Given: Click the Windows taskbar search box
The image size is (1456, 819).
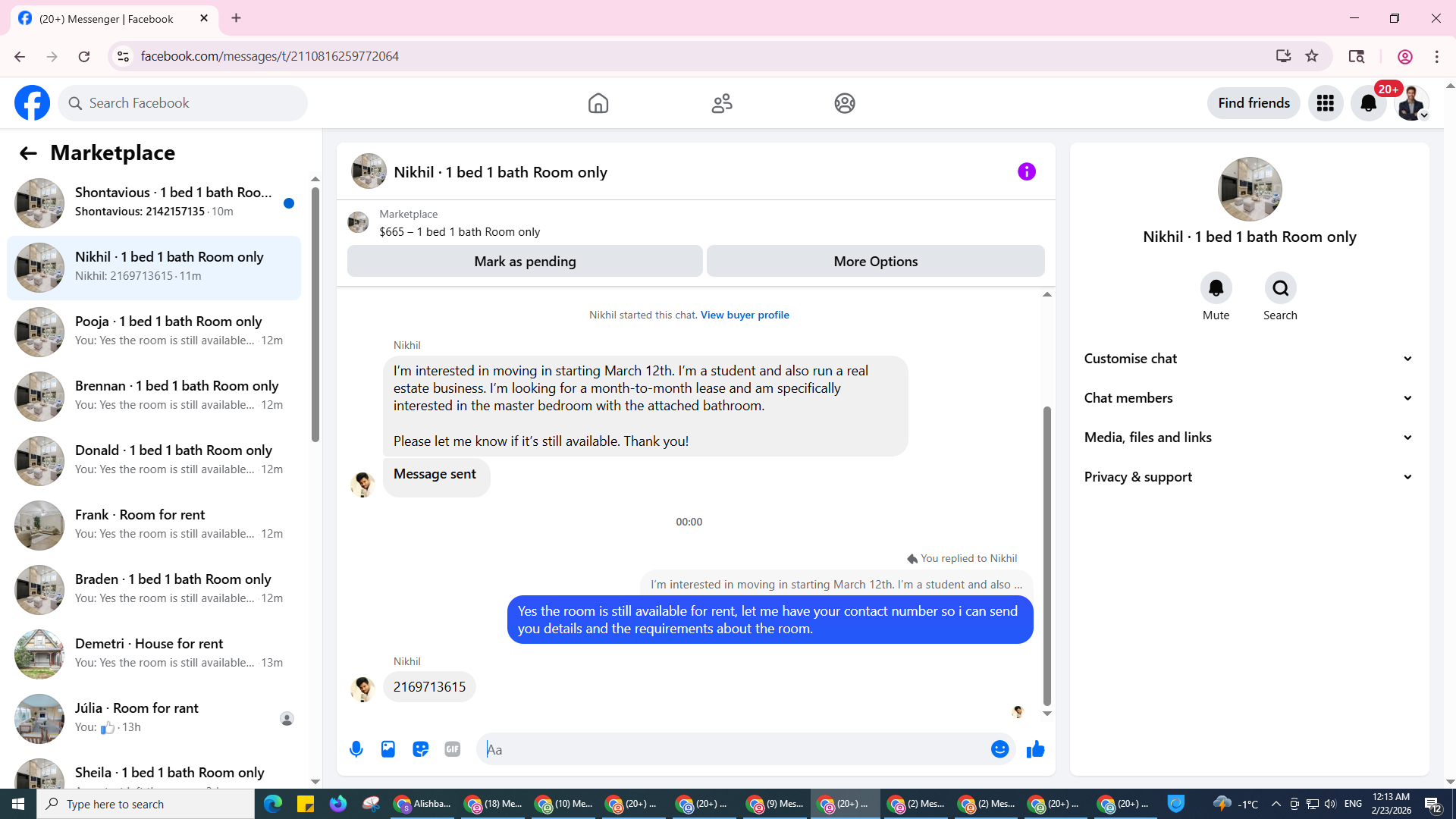Looking at the screenshot, I should coord(146,804).
